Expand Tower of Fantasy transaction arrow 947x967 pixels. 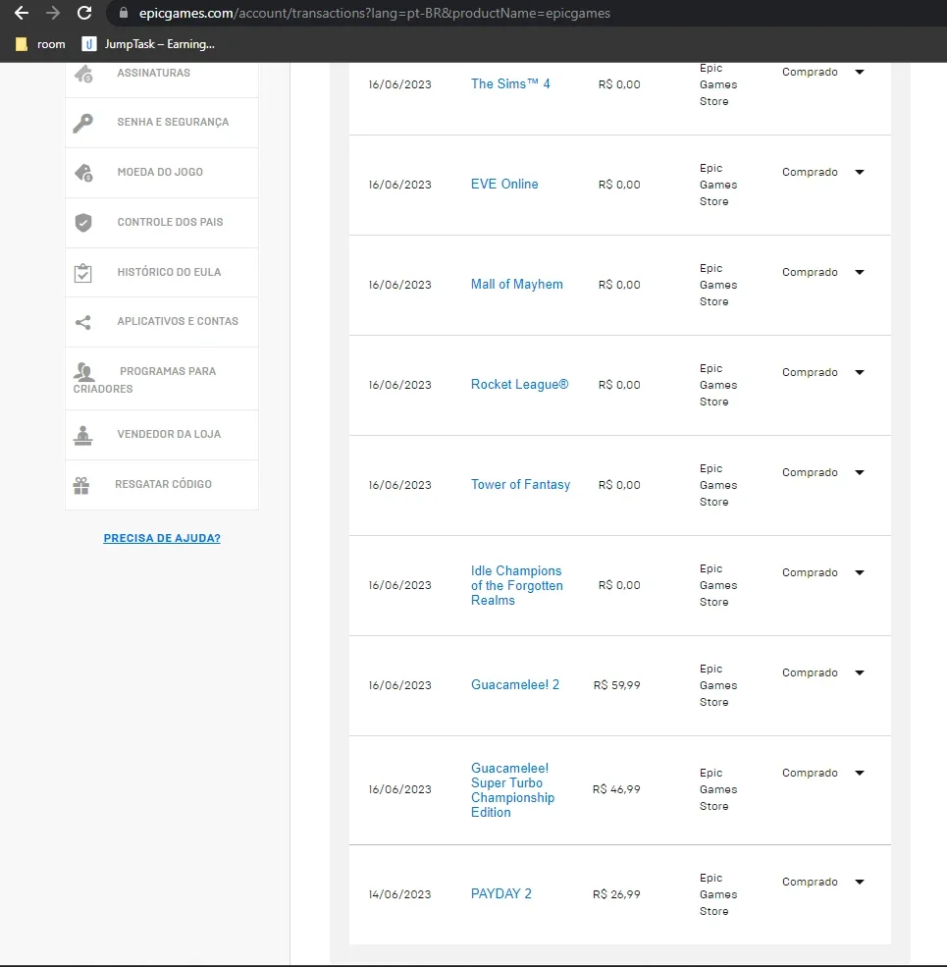[860, 472]
